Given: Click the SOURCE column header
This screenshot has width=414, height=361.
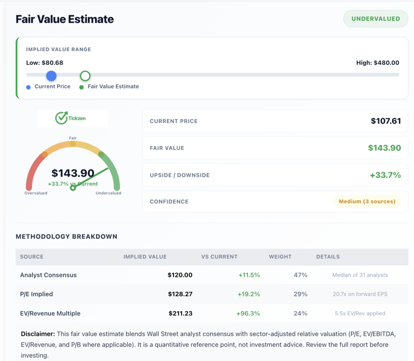Looking at the screenshot, I should 32,257.
